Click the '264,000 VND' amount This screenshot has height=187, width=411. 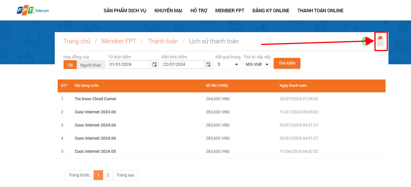(218, 99)
